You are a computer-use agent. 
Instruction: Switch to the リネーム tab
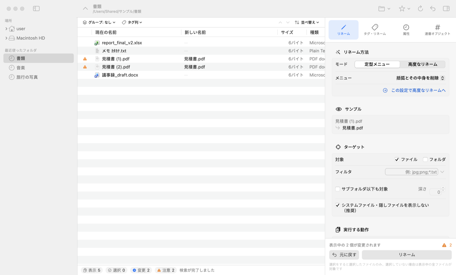pos(343,30)
